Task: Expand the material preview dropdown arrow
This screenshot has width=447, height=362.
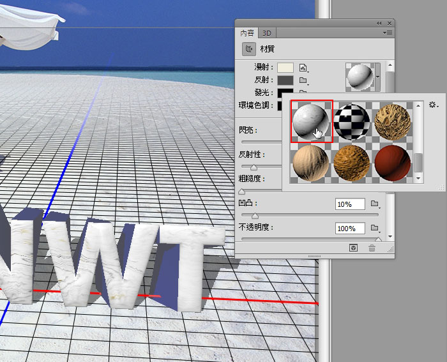Action: point(377,75)
